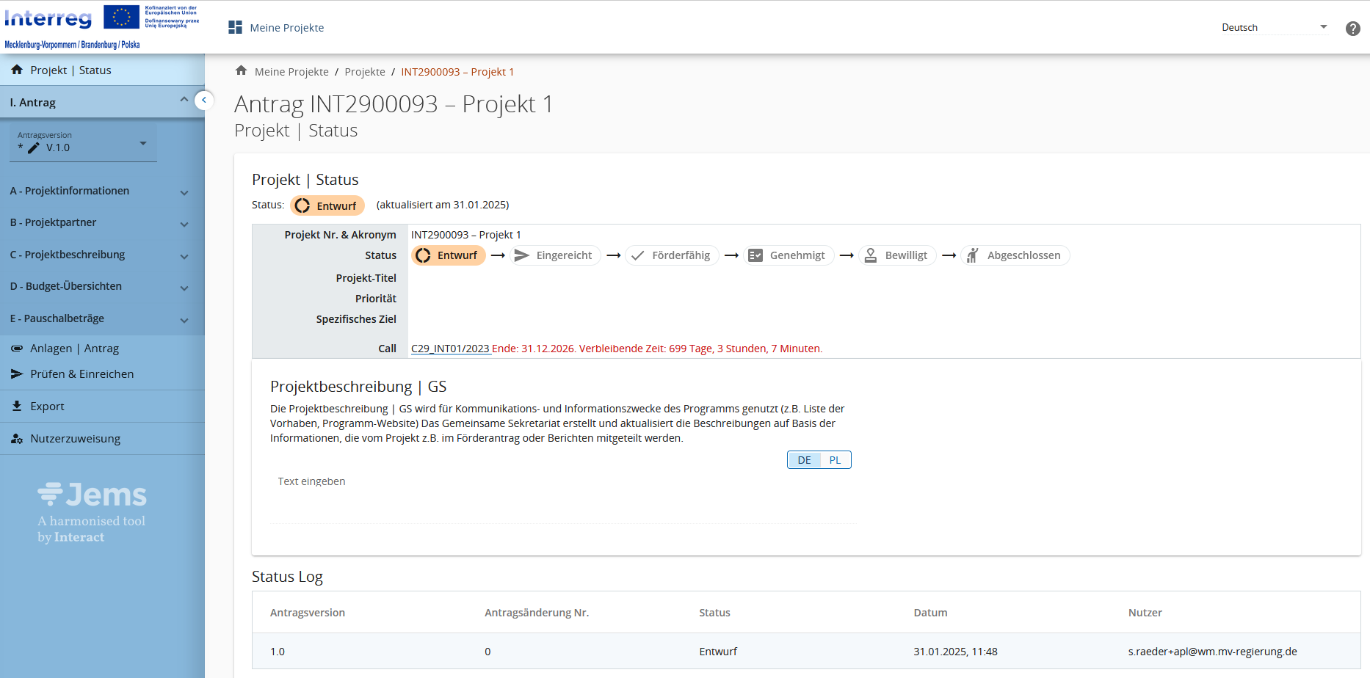Open the C29_INT01/2023 call link
Image resolution: width=1370 pixels, height=678 pixels.
click(x=450, y=349)
